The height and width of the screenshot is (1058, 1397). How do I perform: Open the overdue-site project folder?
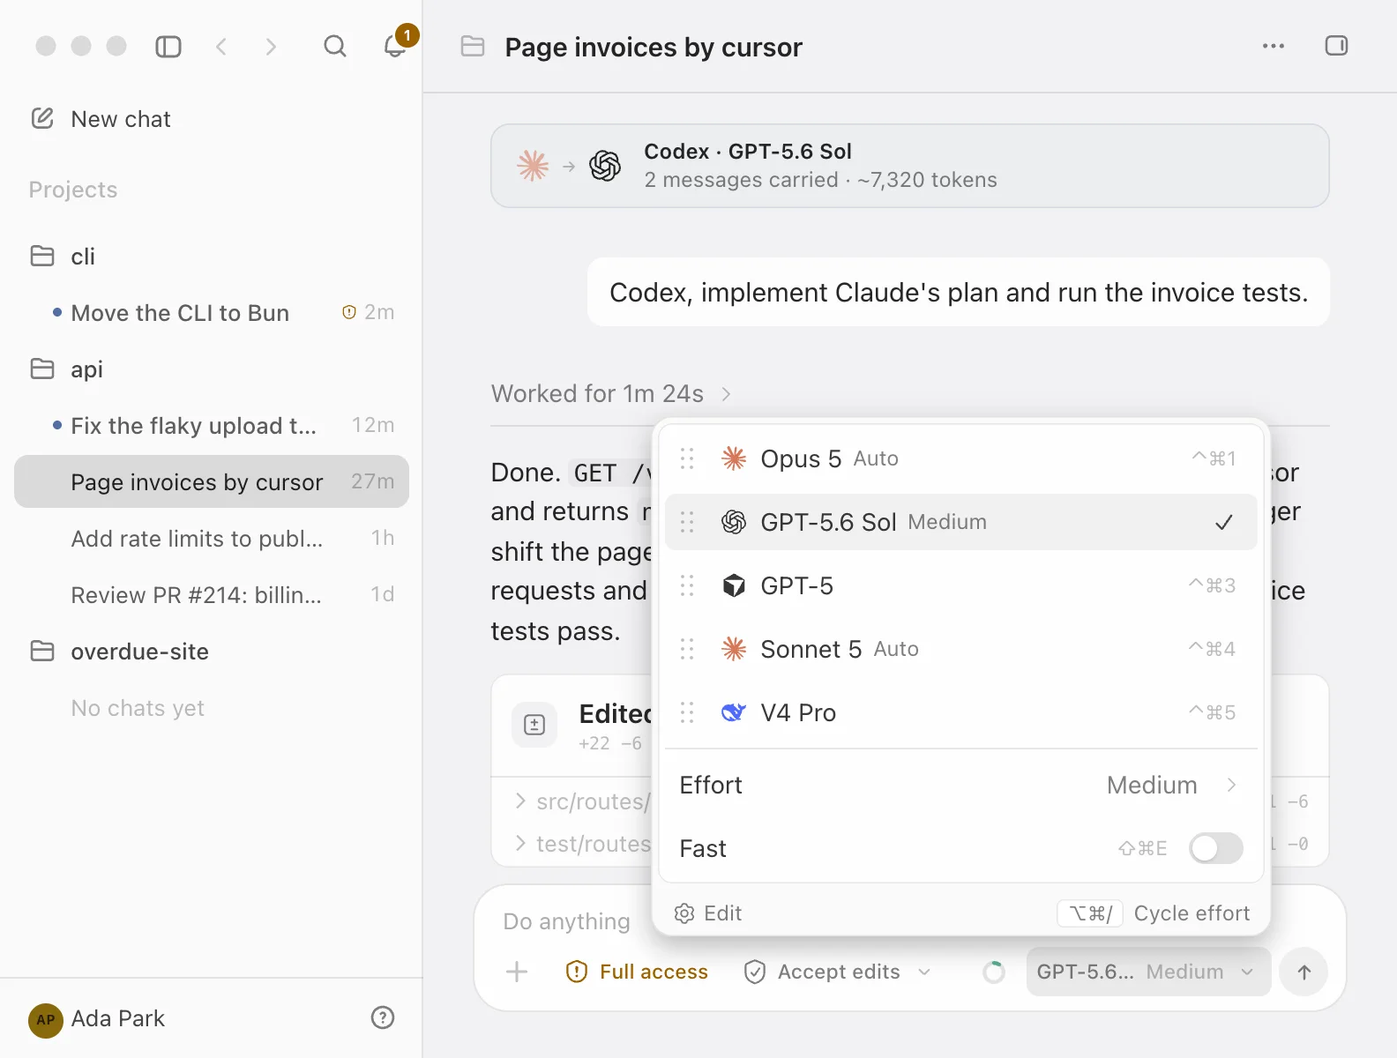tap(212, 651)
